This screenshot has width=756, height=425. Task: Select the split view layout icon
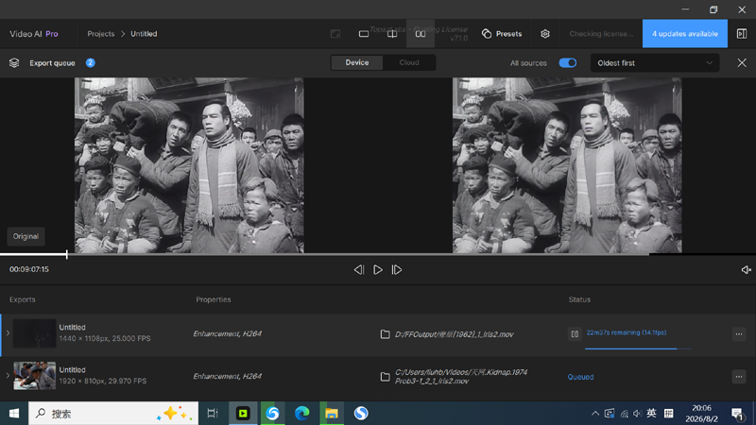[x=392, y=34]
